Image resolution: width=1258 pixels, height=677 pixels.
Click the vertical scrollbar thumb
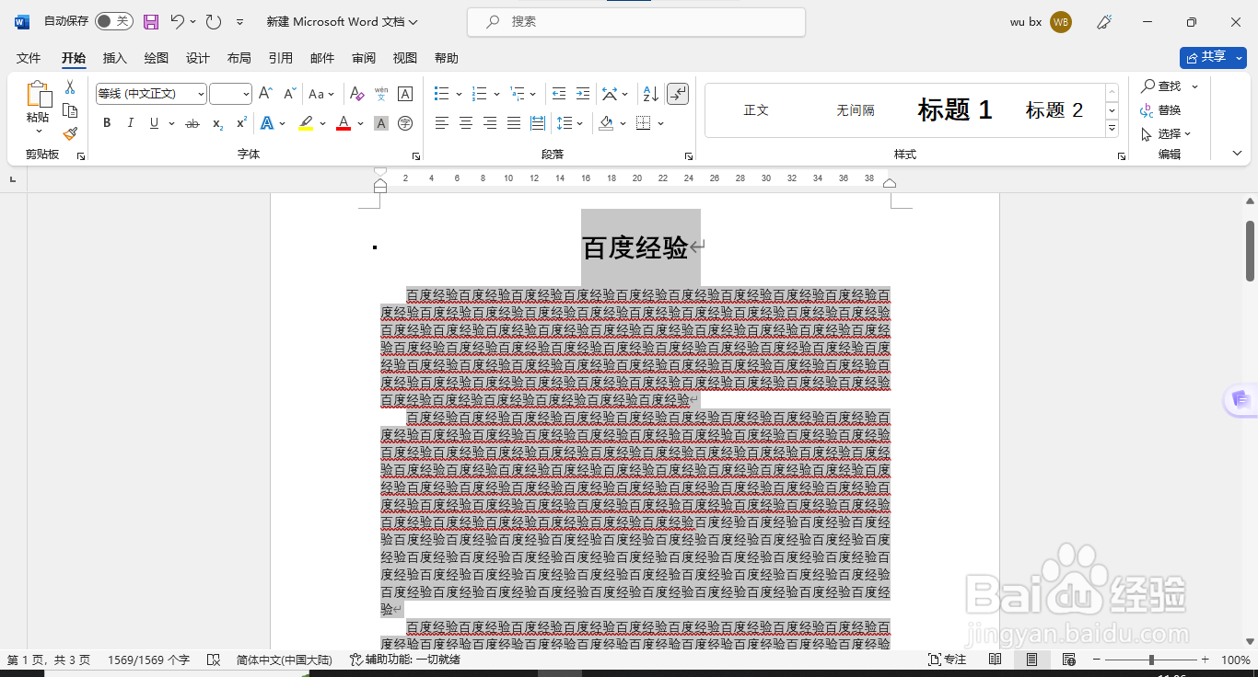[x=1251, y=250]
